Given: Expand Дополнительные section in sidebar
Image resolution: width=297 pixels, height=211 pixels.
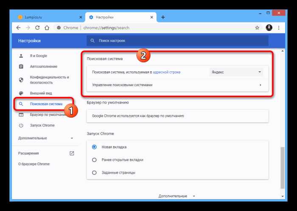Looking at the screenshot, I should tap(46, 138).
